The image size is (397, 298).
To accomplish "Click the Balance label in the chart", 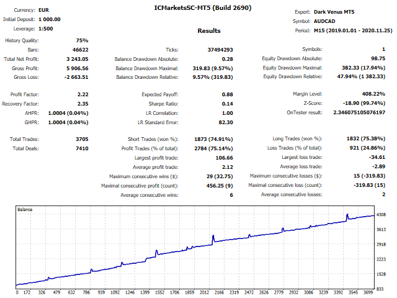I will [x=26, y=210].
